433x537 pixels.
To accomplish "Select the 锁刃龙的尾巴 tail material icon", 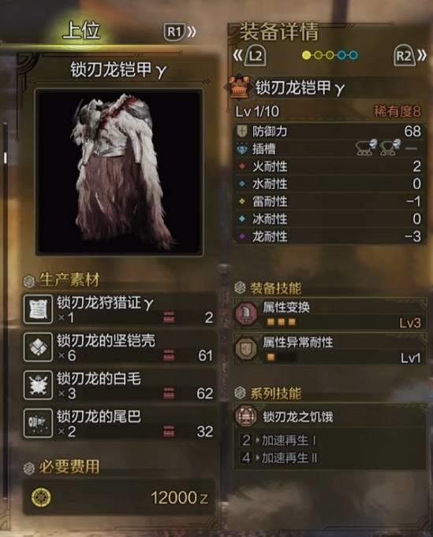I will coord(38,423).
